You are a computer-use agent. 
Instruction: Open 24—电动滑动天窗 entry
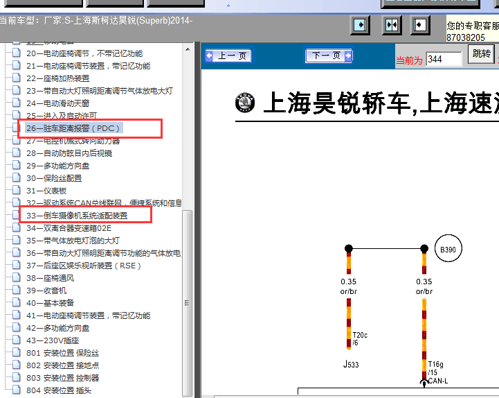[x=57, y=103]
